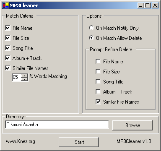Open the www.Knez.org link

(x=21, y=141)
